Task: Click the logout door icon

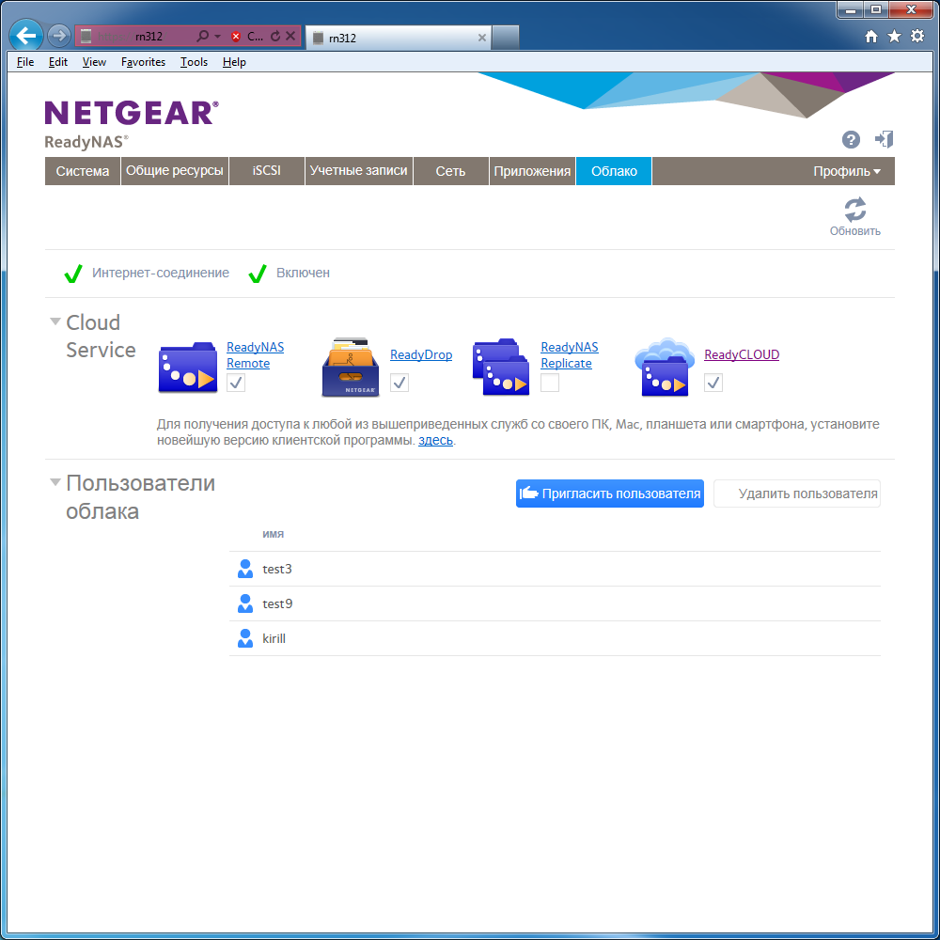Action: [884, 140]
